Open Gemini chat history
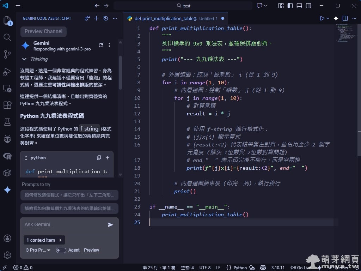 (x=105, y=18)
